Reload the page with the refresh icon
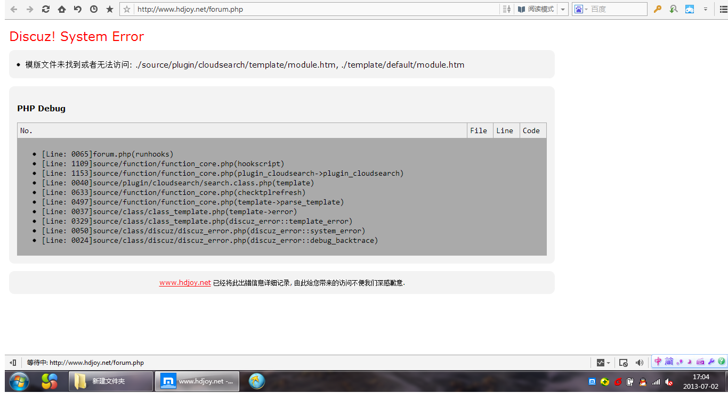 pos(46,9)
